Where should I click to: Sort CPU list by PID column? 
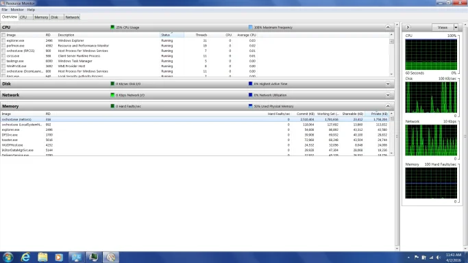(50, 35)
